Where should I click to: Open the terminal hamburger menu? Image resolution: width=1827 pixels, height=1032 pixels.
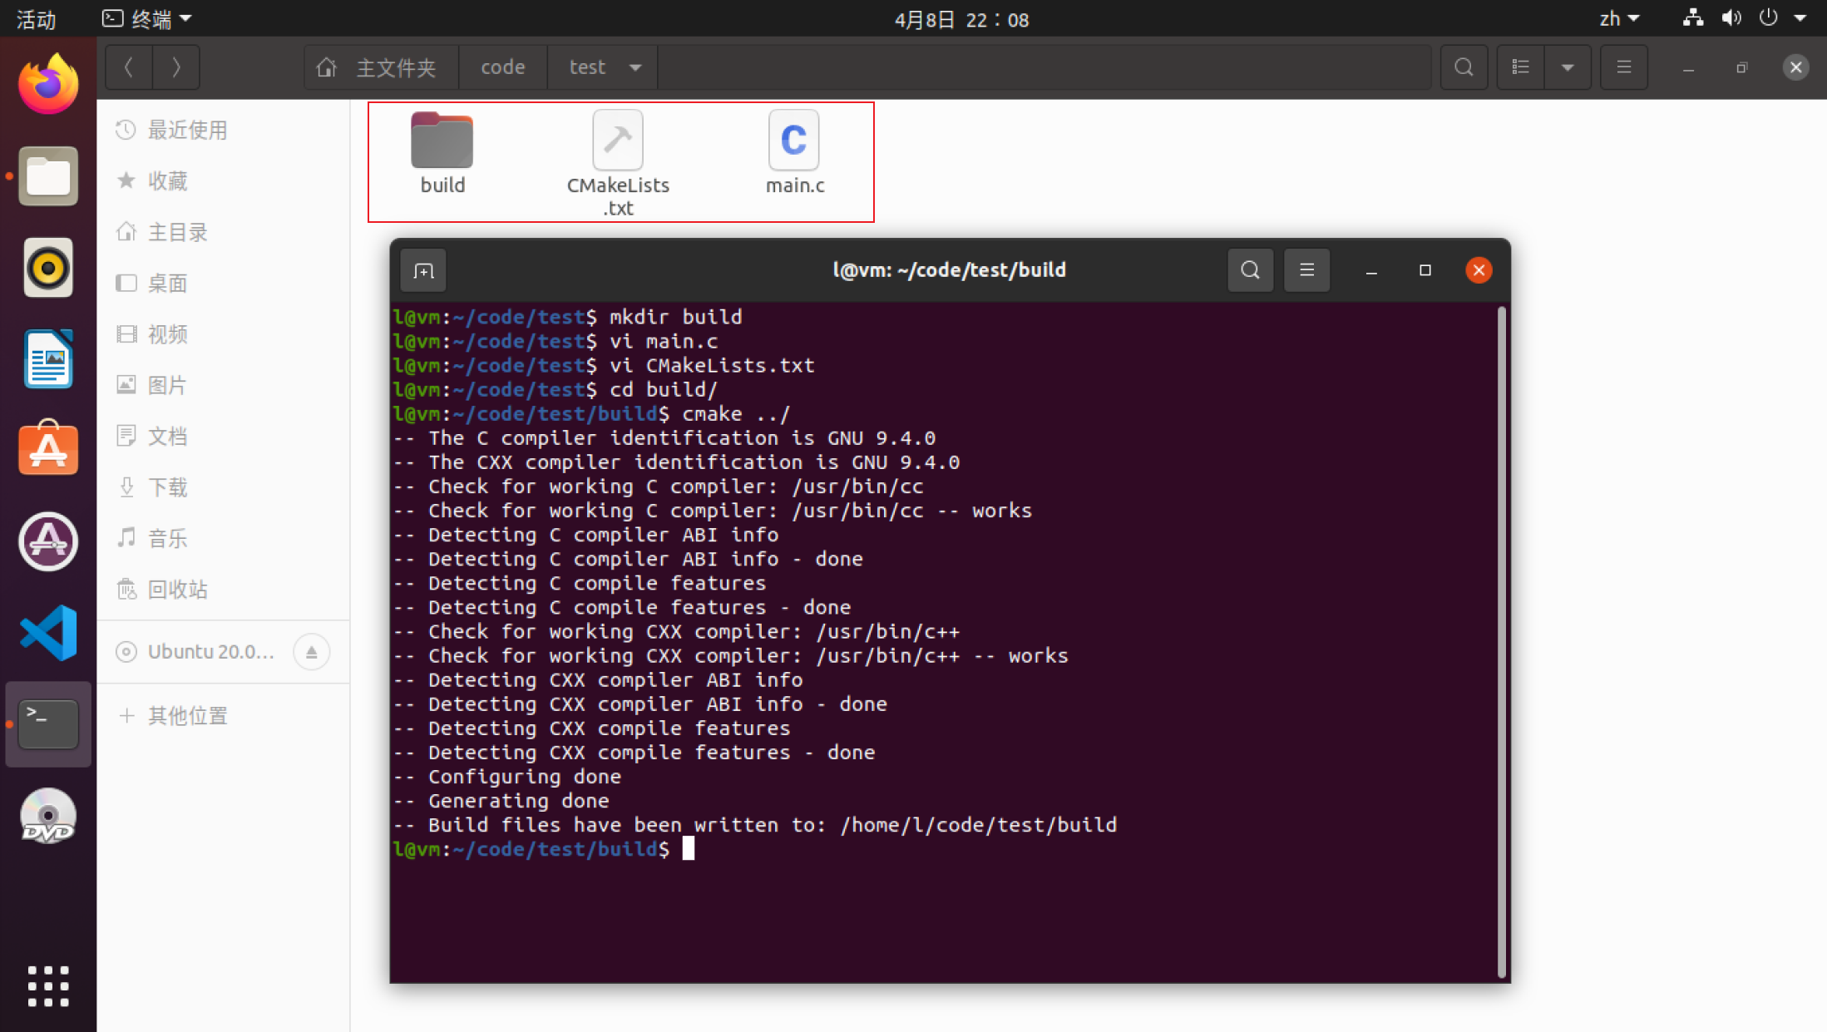tap(1306, 270)
